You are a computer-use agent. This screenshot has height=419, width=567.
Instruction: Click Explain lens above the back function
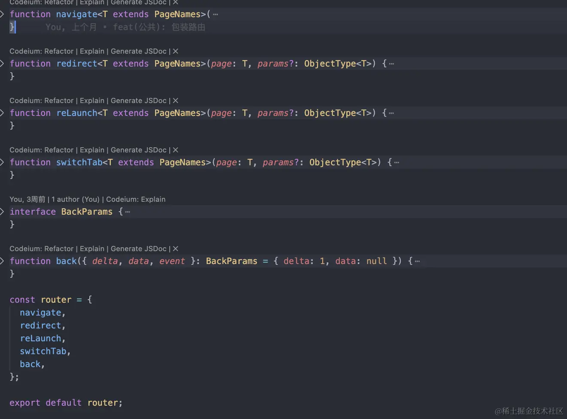coord(92,249)
